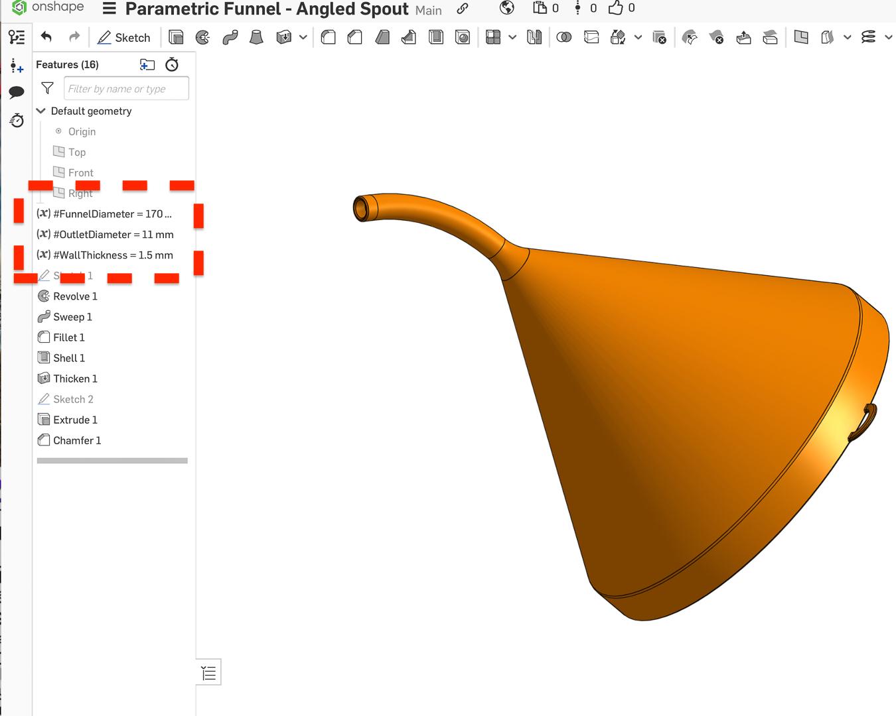
Task: Open the hamburger document menu
Action: 108,10
